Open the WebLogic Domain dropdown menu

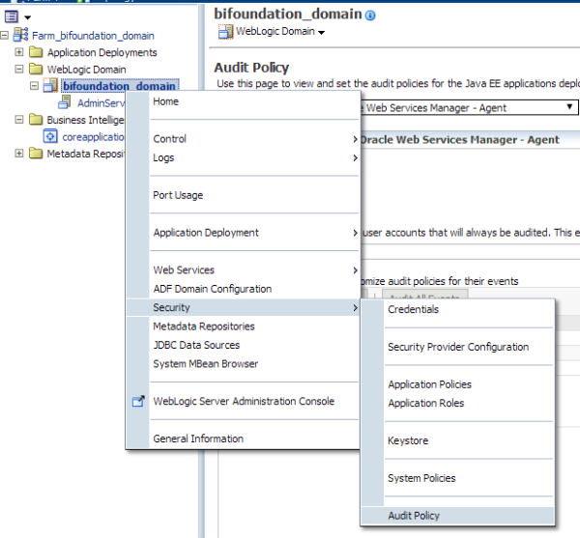click(x=322, y=33)
